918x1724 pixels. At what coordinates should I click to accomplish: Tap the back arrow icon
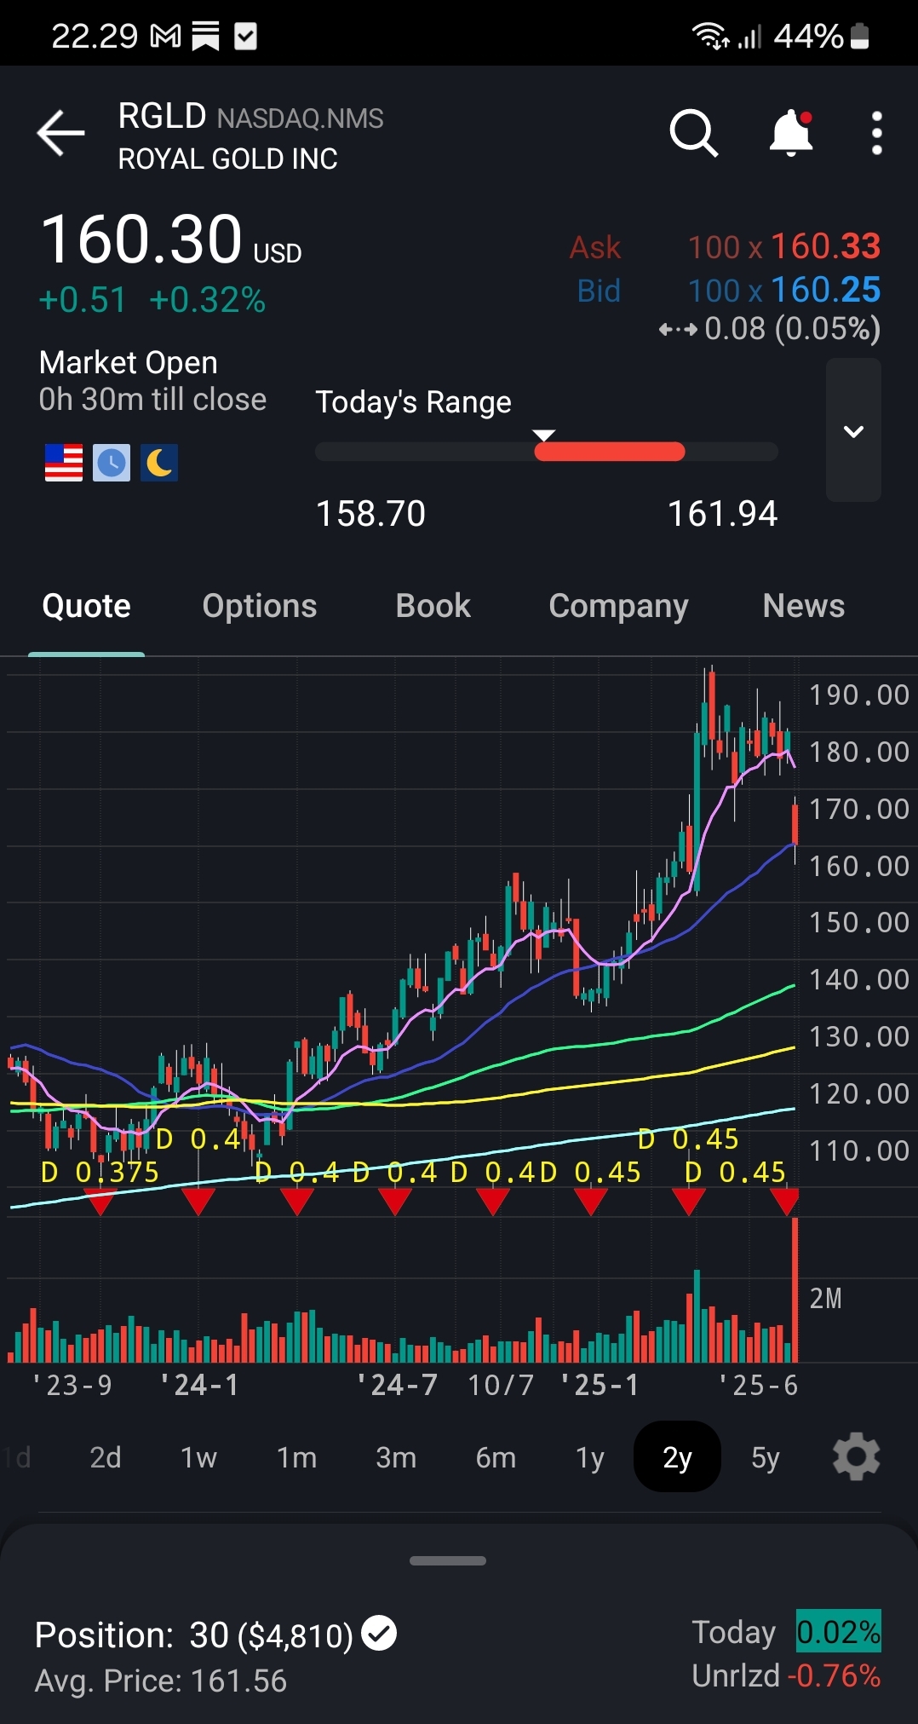(60, 134)
